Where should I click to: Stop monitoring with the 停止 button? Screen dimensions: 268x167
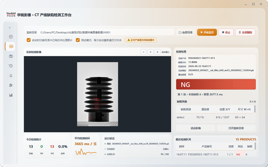point(226,32)
